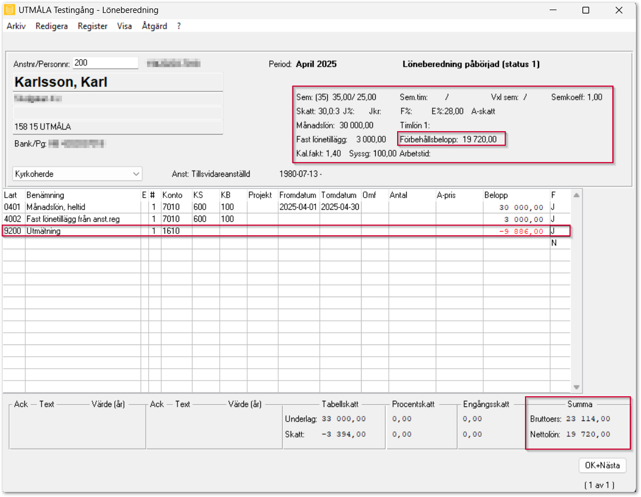
Task: Open the Redigera menu
Action: [x=51, y=26]
